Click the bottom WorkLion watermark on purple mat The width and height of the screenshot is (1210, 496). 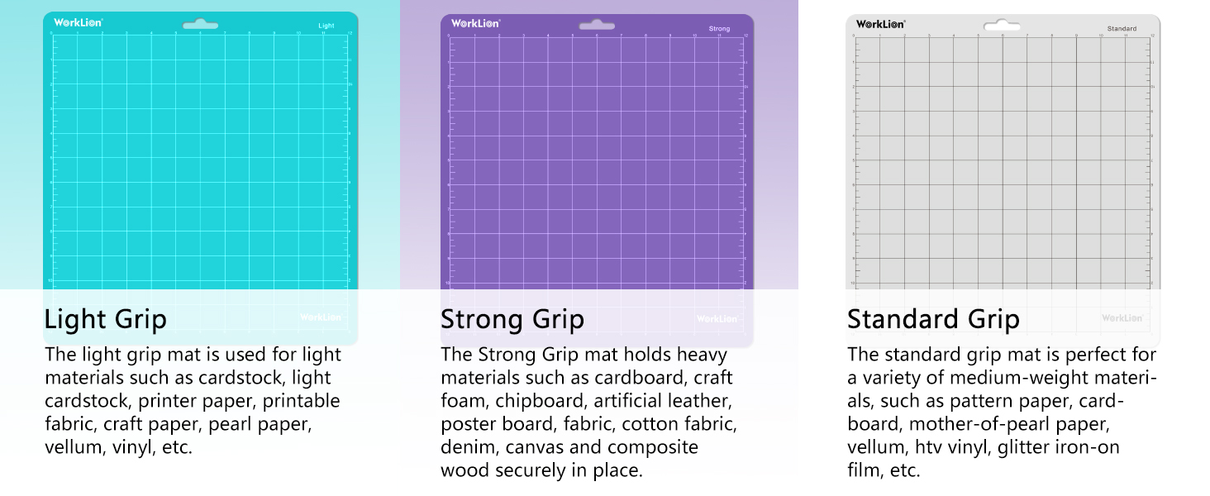(x=717, y=318)
